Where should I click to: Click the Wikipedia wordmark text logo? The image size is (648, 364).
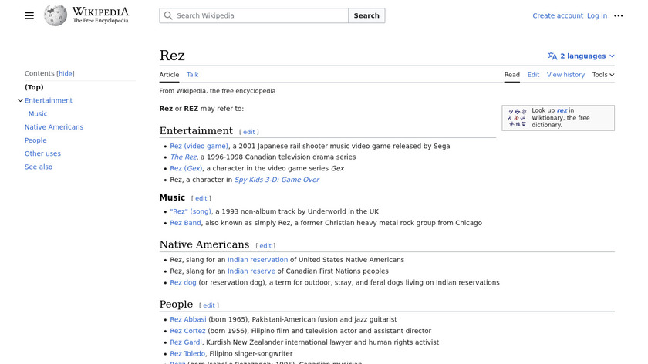(x=100, y=15)
